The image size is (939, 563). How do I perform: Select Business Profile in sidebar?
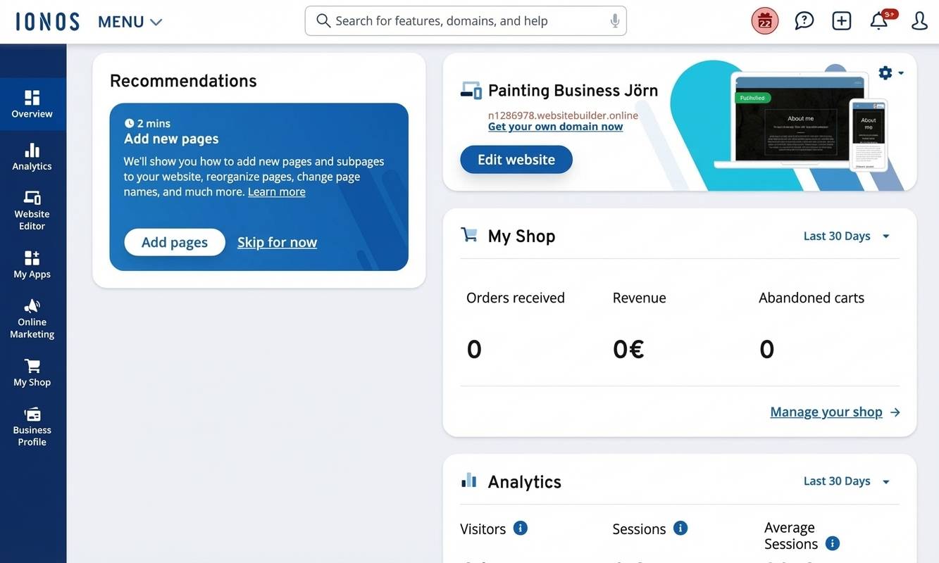(x=32, y=426)
